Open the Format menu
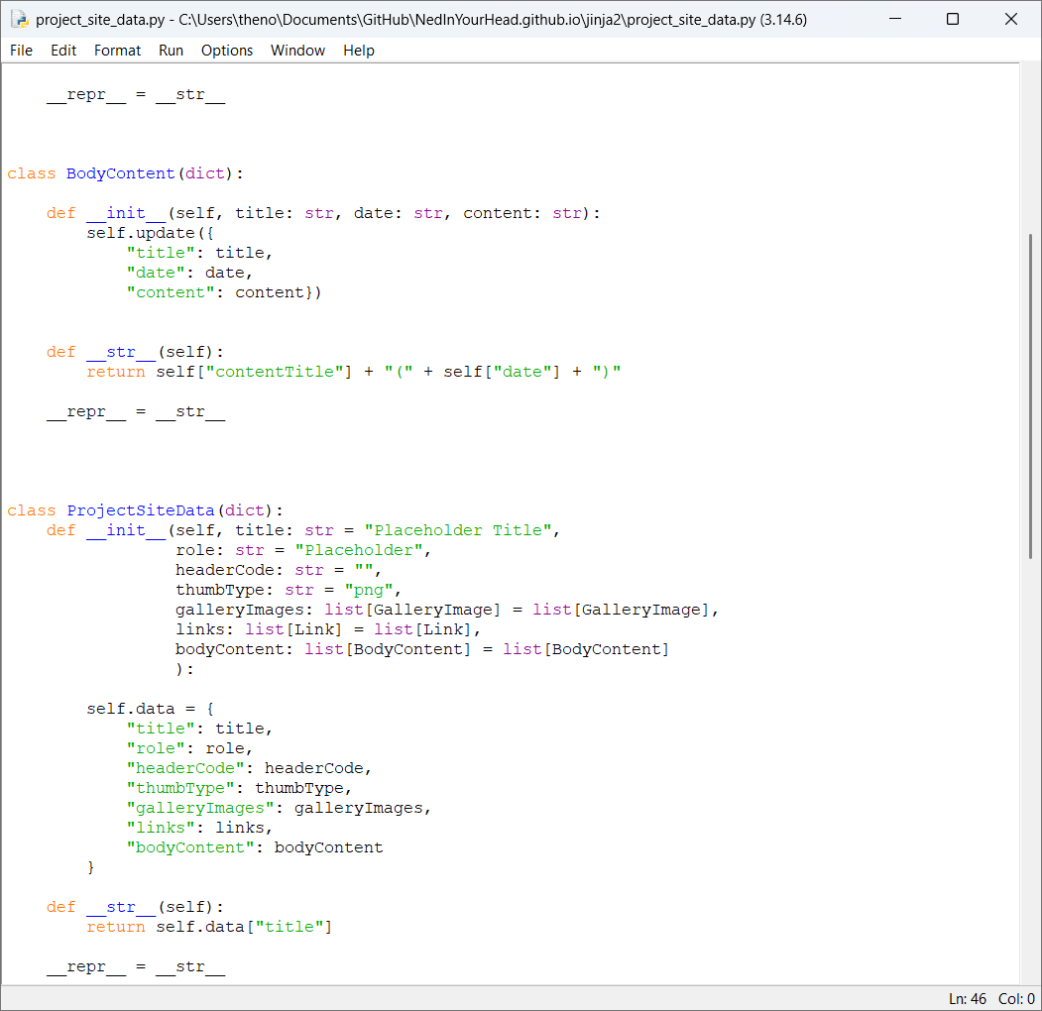 point(117,51)
